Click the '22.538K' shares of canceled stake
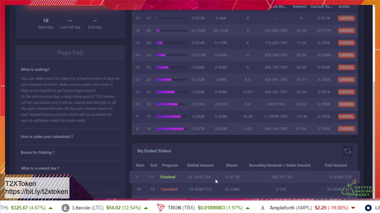This screenshot has width=380, height=213. [232, 189]
